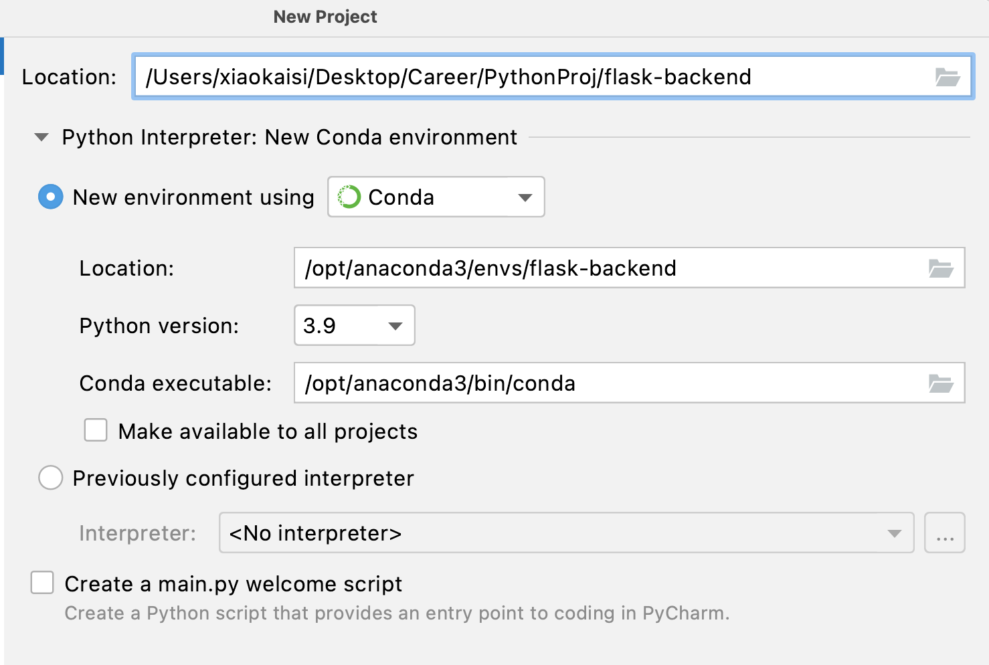Tick Create a main.py welcome script checkbox
The height and width of the screenshot is (665, 989).
pyautogui.click(x=42, y=583)
